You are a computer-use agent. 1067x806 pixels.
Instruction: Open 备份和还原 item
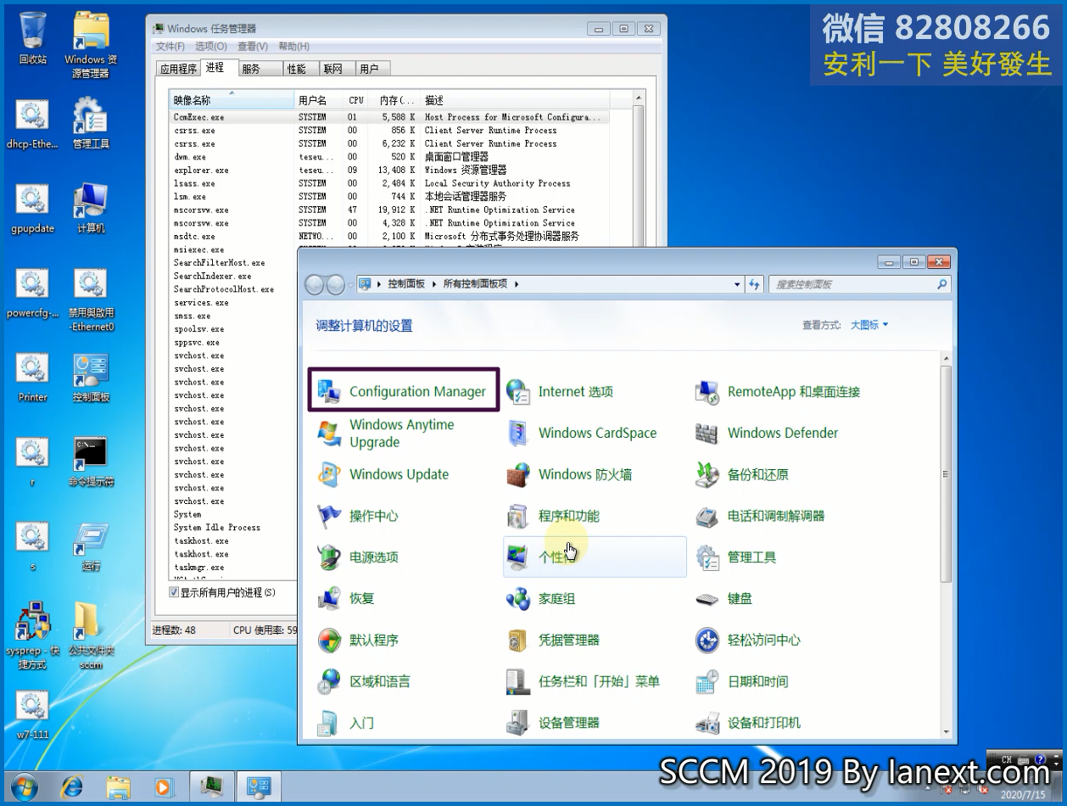coord(743,474)
